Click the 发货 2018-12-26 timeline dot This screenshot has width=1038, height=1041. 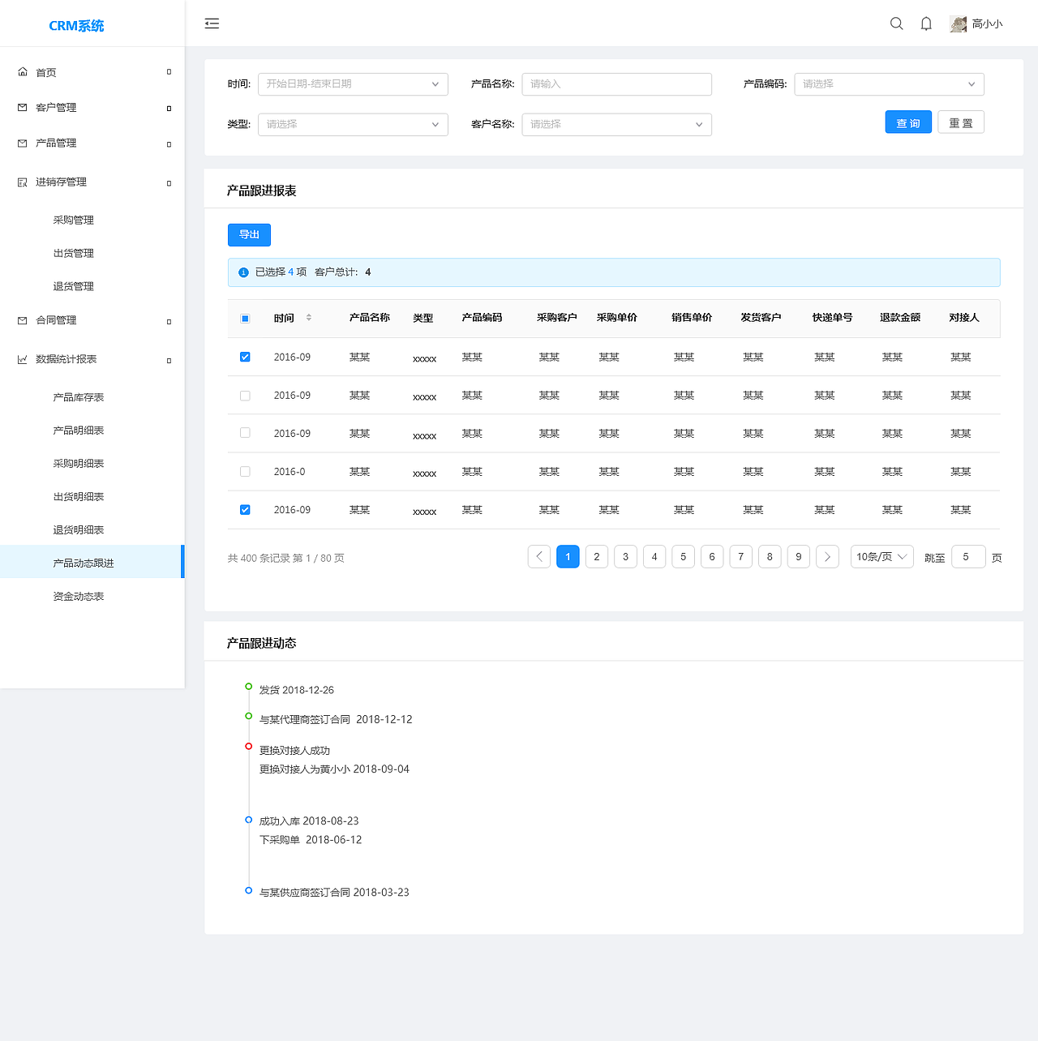(x=249, y=687)
